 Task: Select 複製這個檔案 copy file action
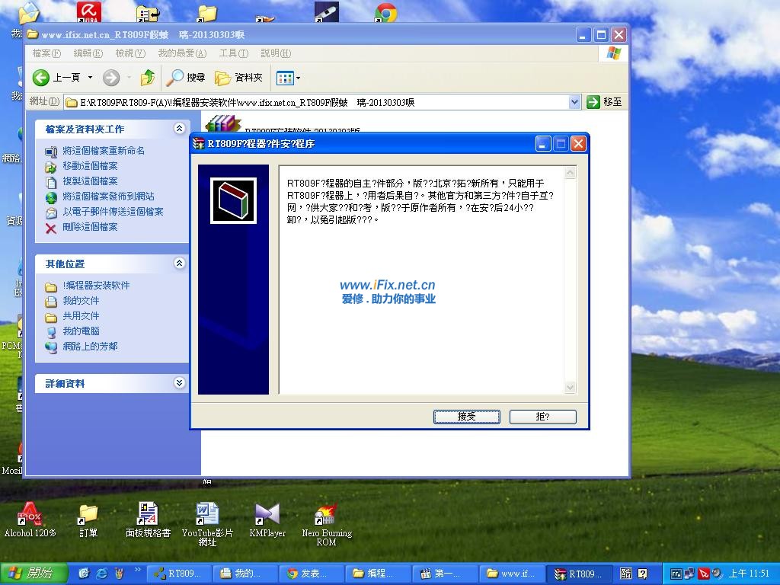click(x=90, y=181)
